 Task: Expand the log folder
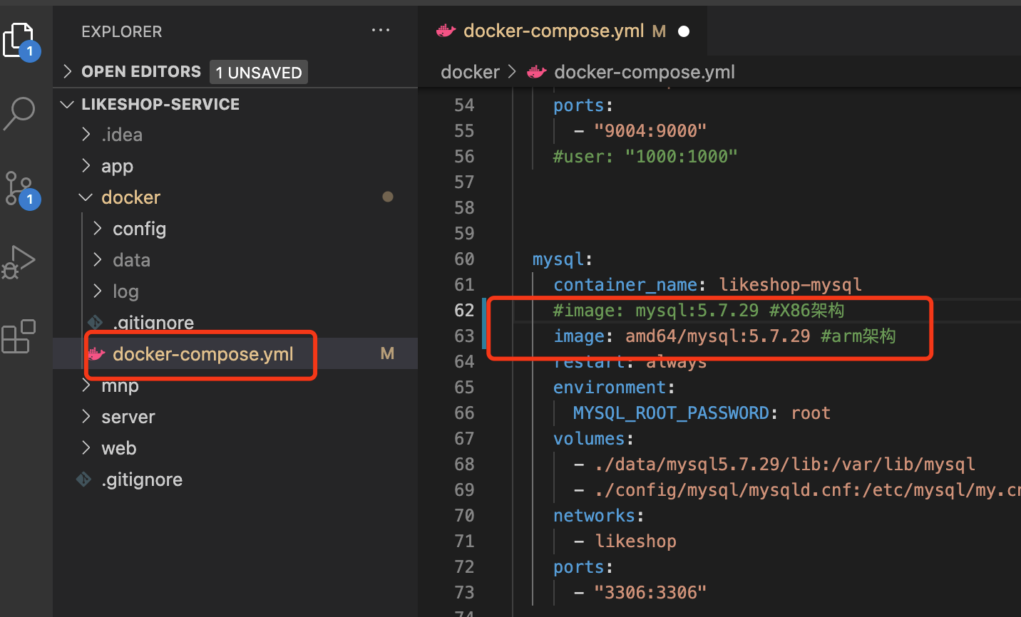point(98,291)
